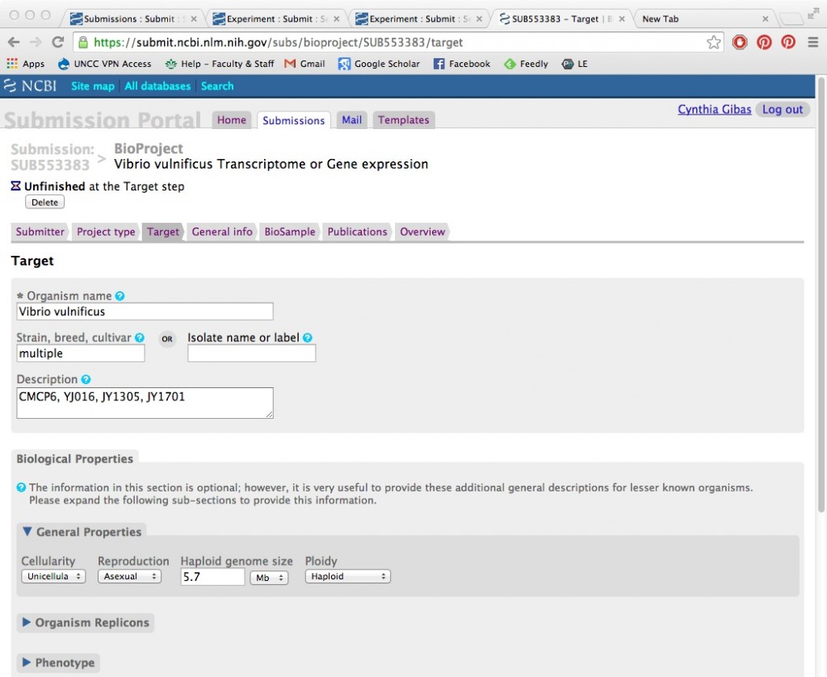Expand the Organism Replicons section
The width and height of the screenshot is (827, 677).
coord(86,623)
